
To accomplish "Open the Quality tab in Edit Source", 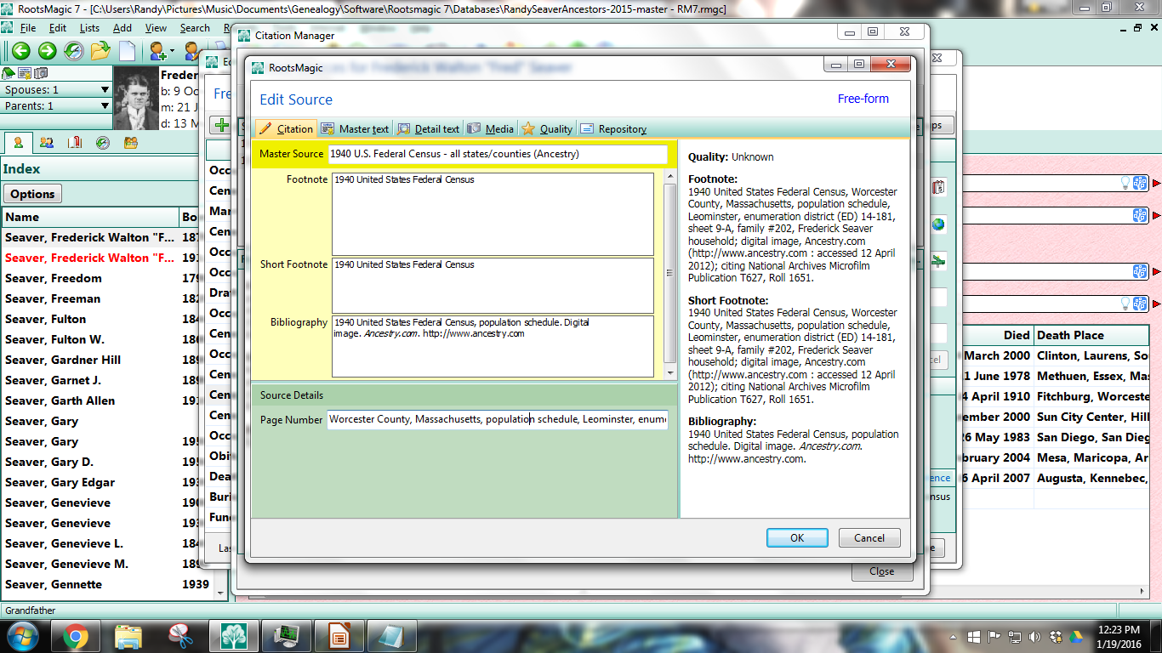I will [x=547, y=129].
